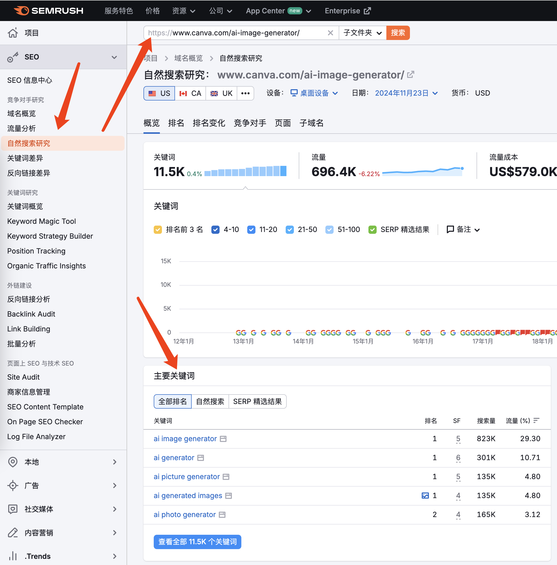Switch to the 排名 tab
The width and height of the screenshot is (557, 565).
(x=176, y=123)
